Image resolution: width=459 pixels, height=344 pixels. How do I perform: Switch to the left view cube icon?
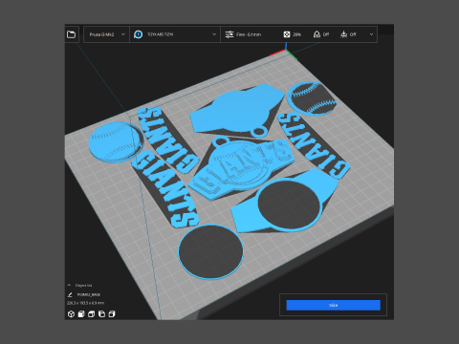101,314
